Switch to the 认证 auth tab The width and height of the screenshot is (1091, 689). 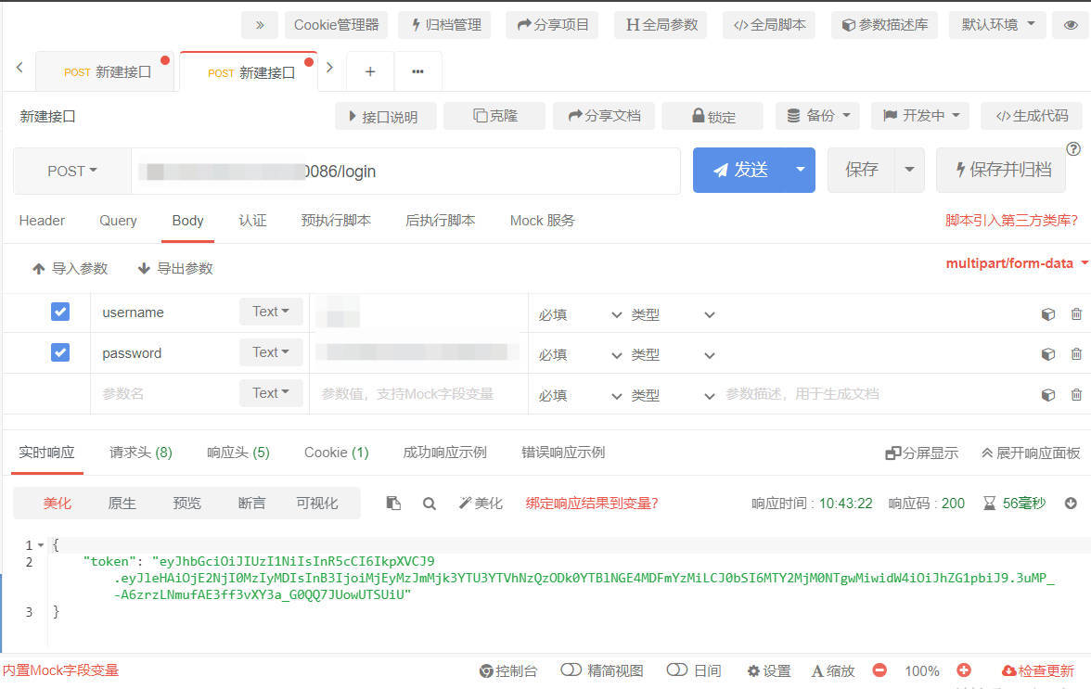252,221
